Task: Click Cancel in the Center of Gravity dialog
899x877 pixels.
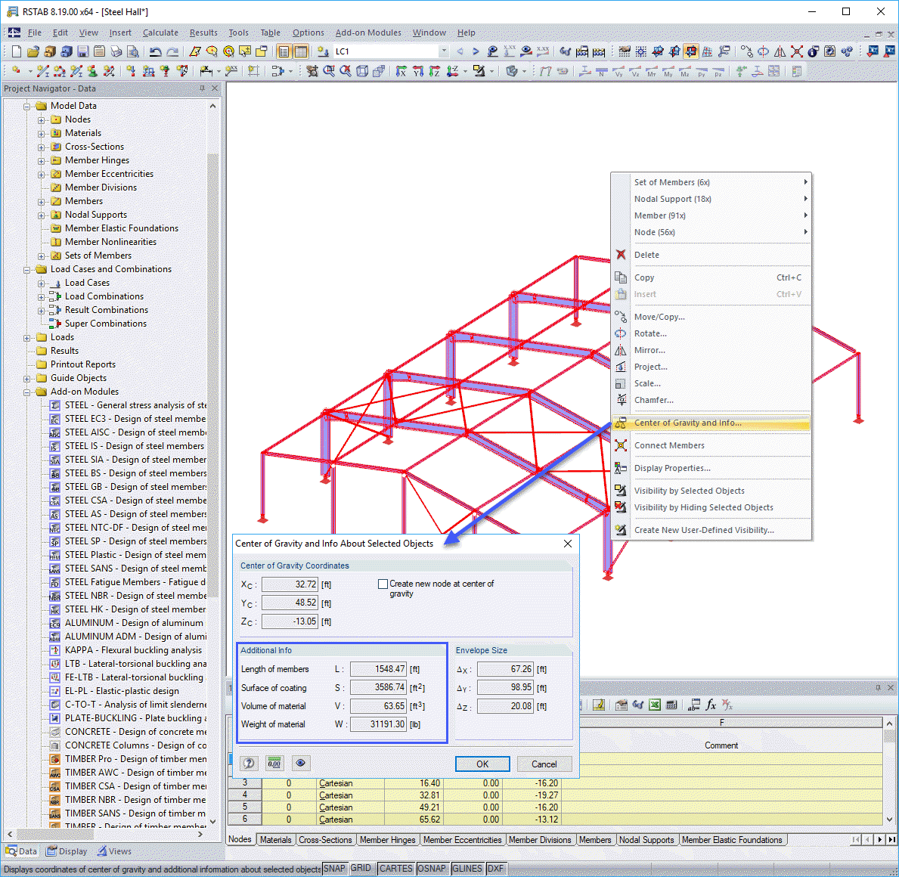Action: 544,764
